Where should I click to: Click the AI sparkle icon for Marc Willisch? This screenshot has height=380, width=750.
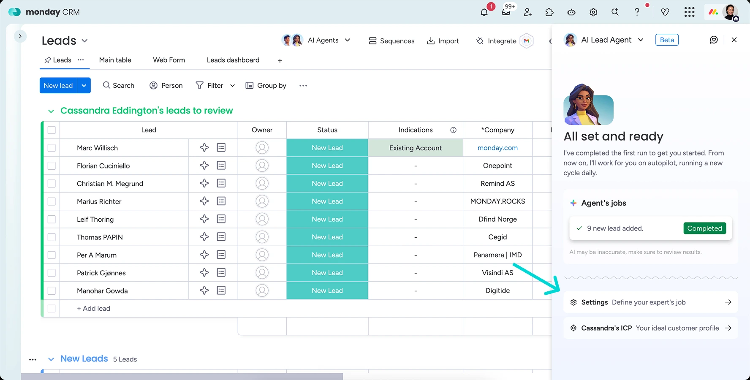(204, 147)
